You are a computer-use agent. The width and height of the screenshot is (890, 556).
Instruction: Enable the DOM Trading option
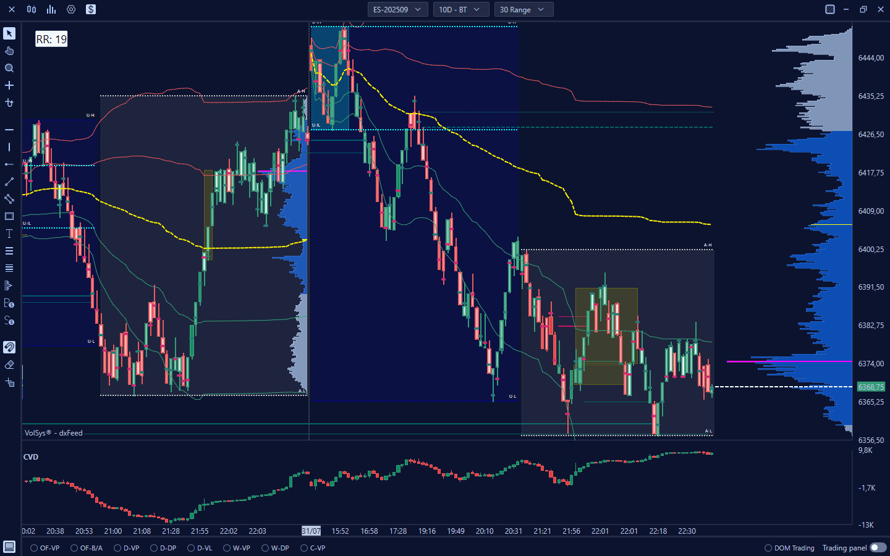pos(768,548)
